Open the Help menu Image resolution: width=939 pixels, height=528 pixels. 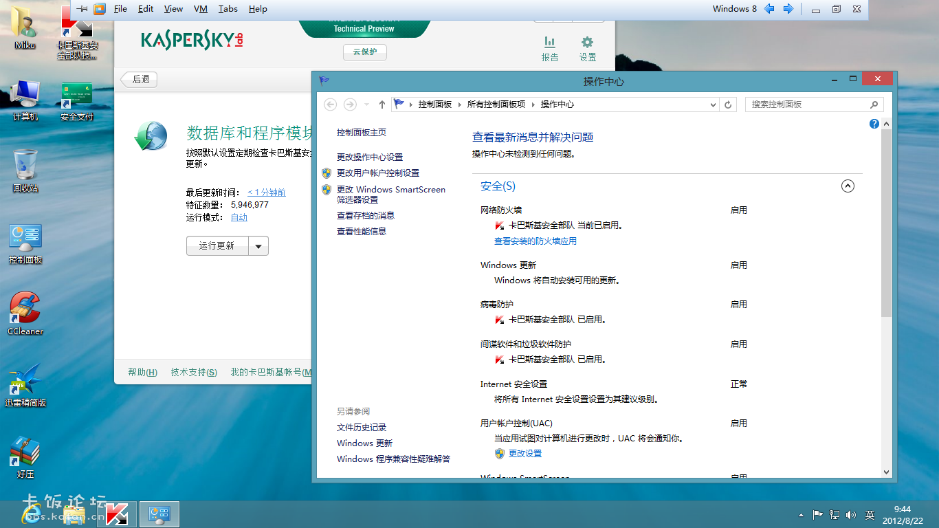tap(258, 9)
